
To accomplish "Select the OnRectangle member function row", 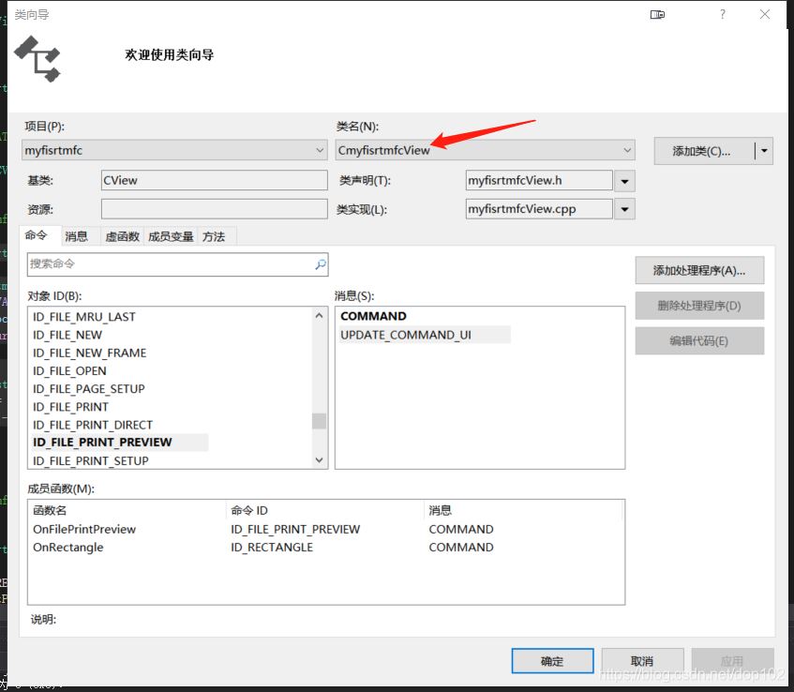I will tap(326, 548).
